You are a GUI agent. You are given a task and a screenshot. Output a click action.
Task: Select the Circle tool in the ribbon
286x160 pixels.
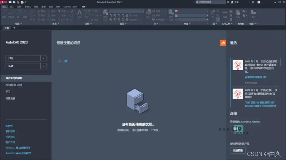point(18,13)
